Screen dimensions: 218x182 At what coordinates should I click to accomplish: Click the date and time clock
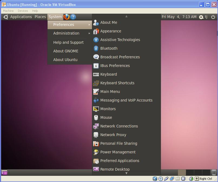point(179,17)
